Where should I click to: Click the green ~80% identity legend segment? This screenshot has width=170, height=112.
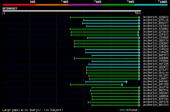click(x=118, y=5)
